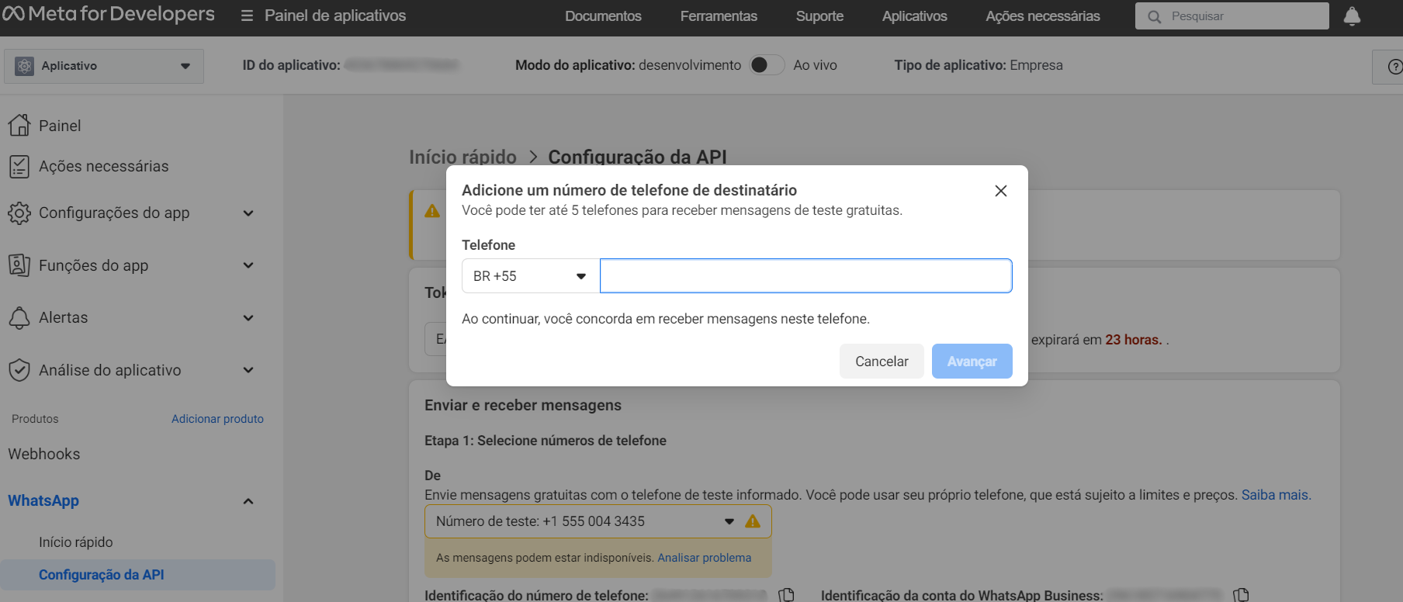Expand the Alertas section

[x=248, y=317]
